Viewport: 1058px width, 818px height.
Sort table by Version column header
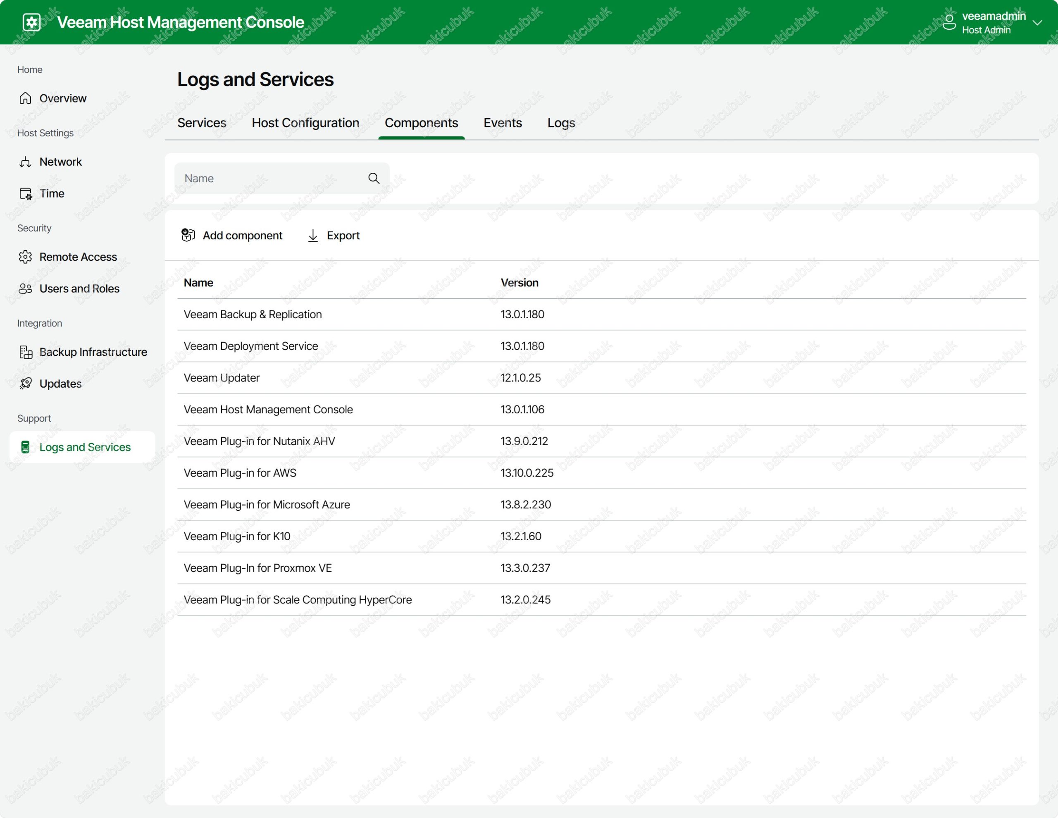coord(519,283)
